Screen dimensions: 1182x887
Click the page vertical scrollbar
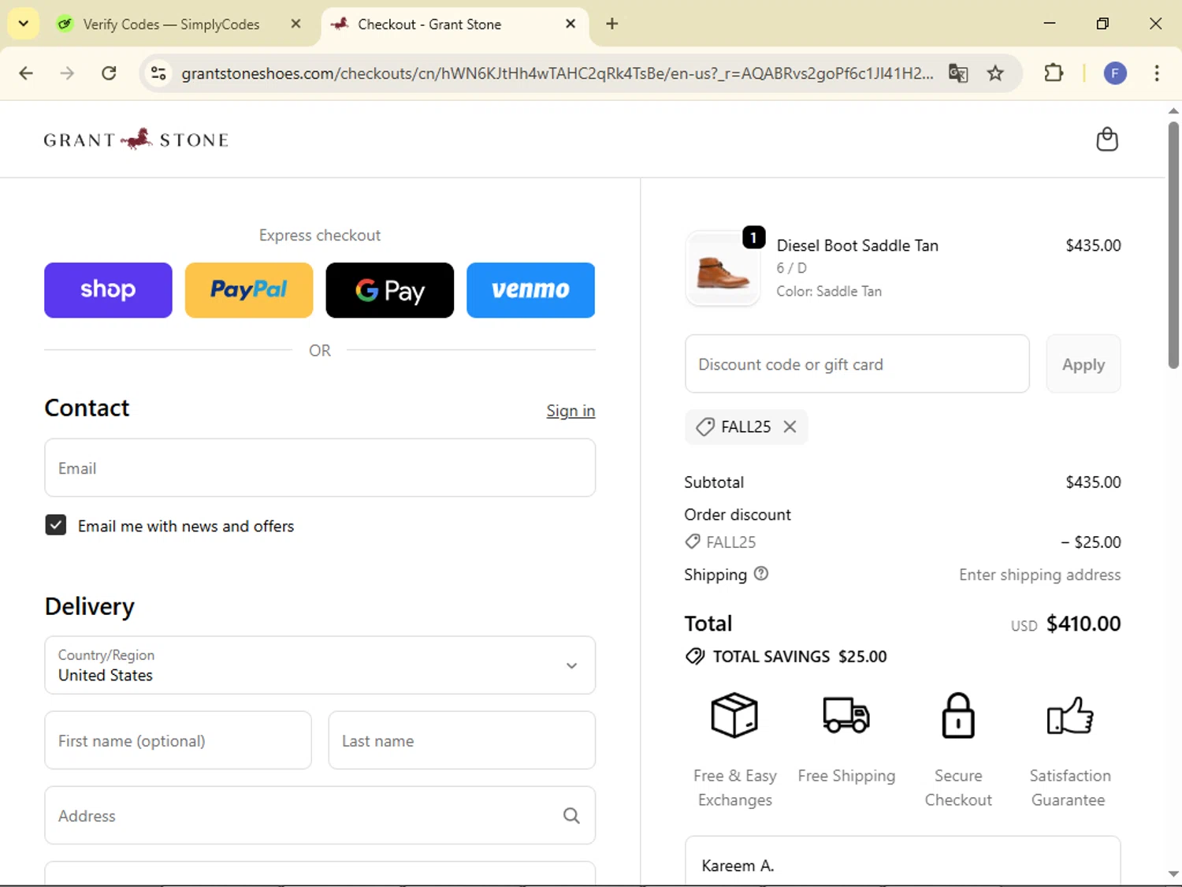(1173, 244)
